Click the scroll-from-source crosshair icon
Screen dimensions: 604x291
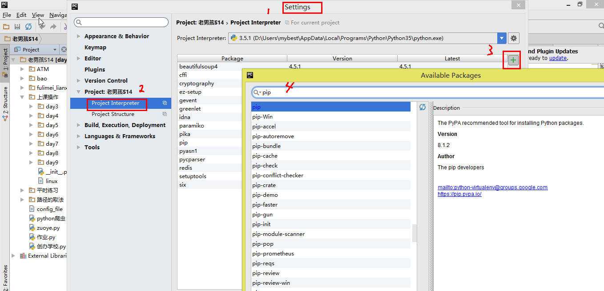point(64,49)
